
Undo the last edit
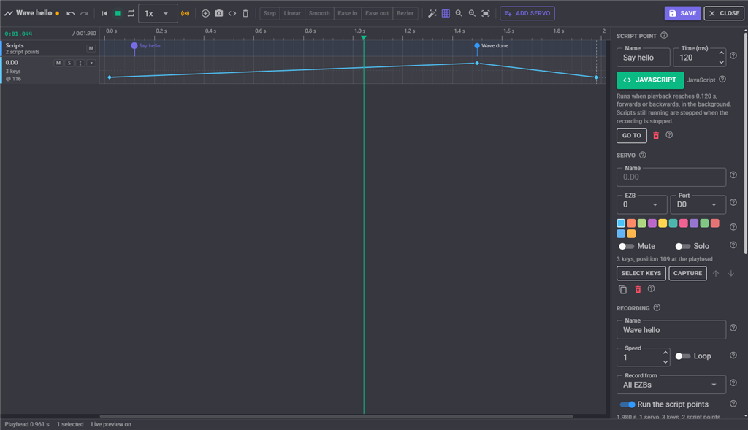click(71, 13)
